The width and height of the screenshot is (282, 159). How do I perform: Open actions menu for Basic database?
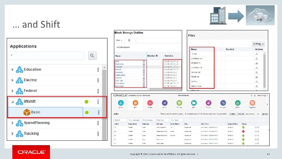(99, 112)
